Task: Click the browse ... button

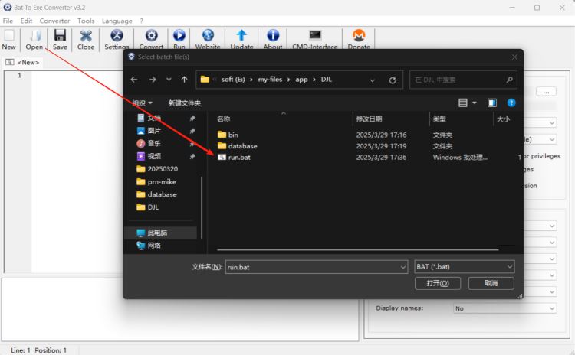Action: pyautogui.click(x=546, y=92)
